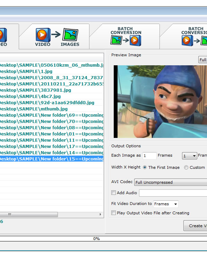
Task: Click the gnome preview image
Action: click(160, 101)
